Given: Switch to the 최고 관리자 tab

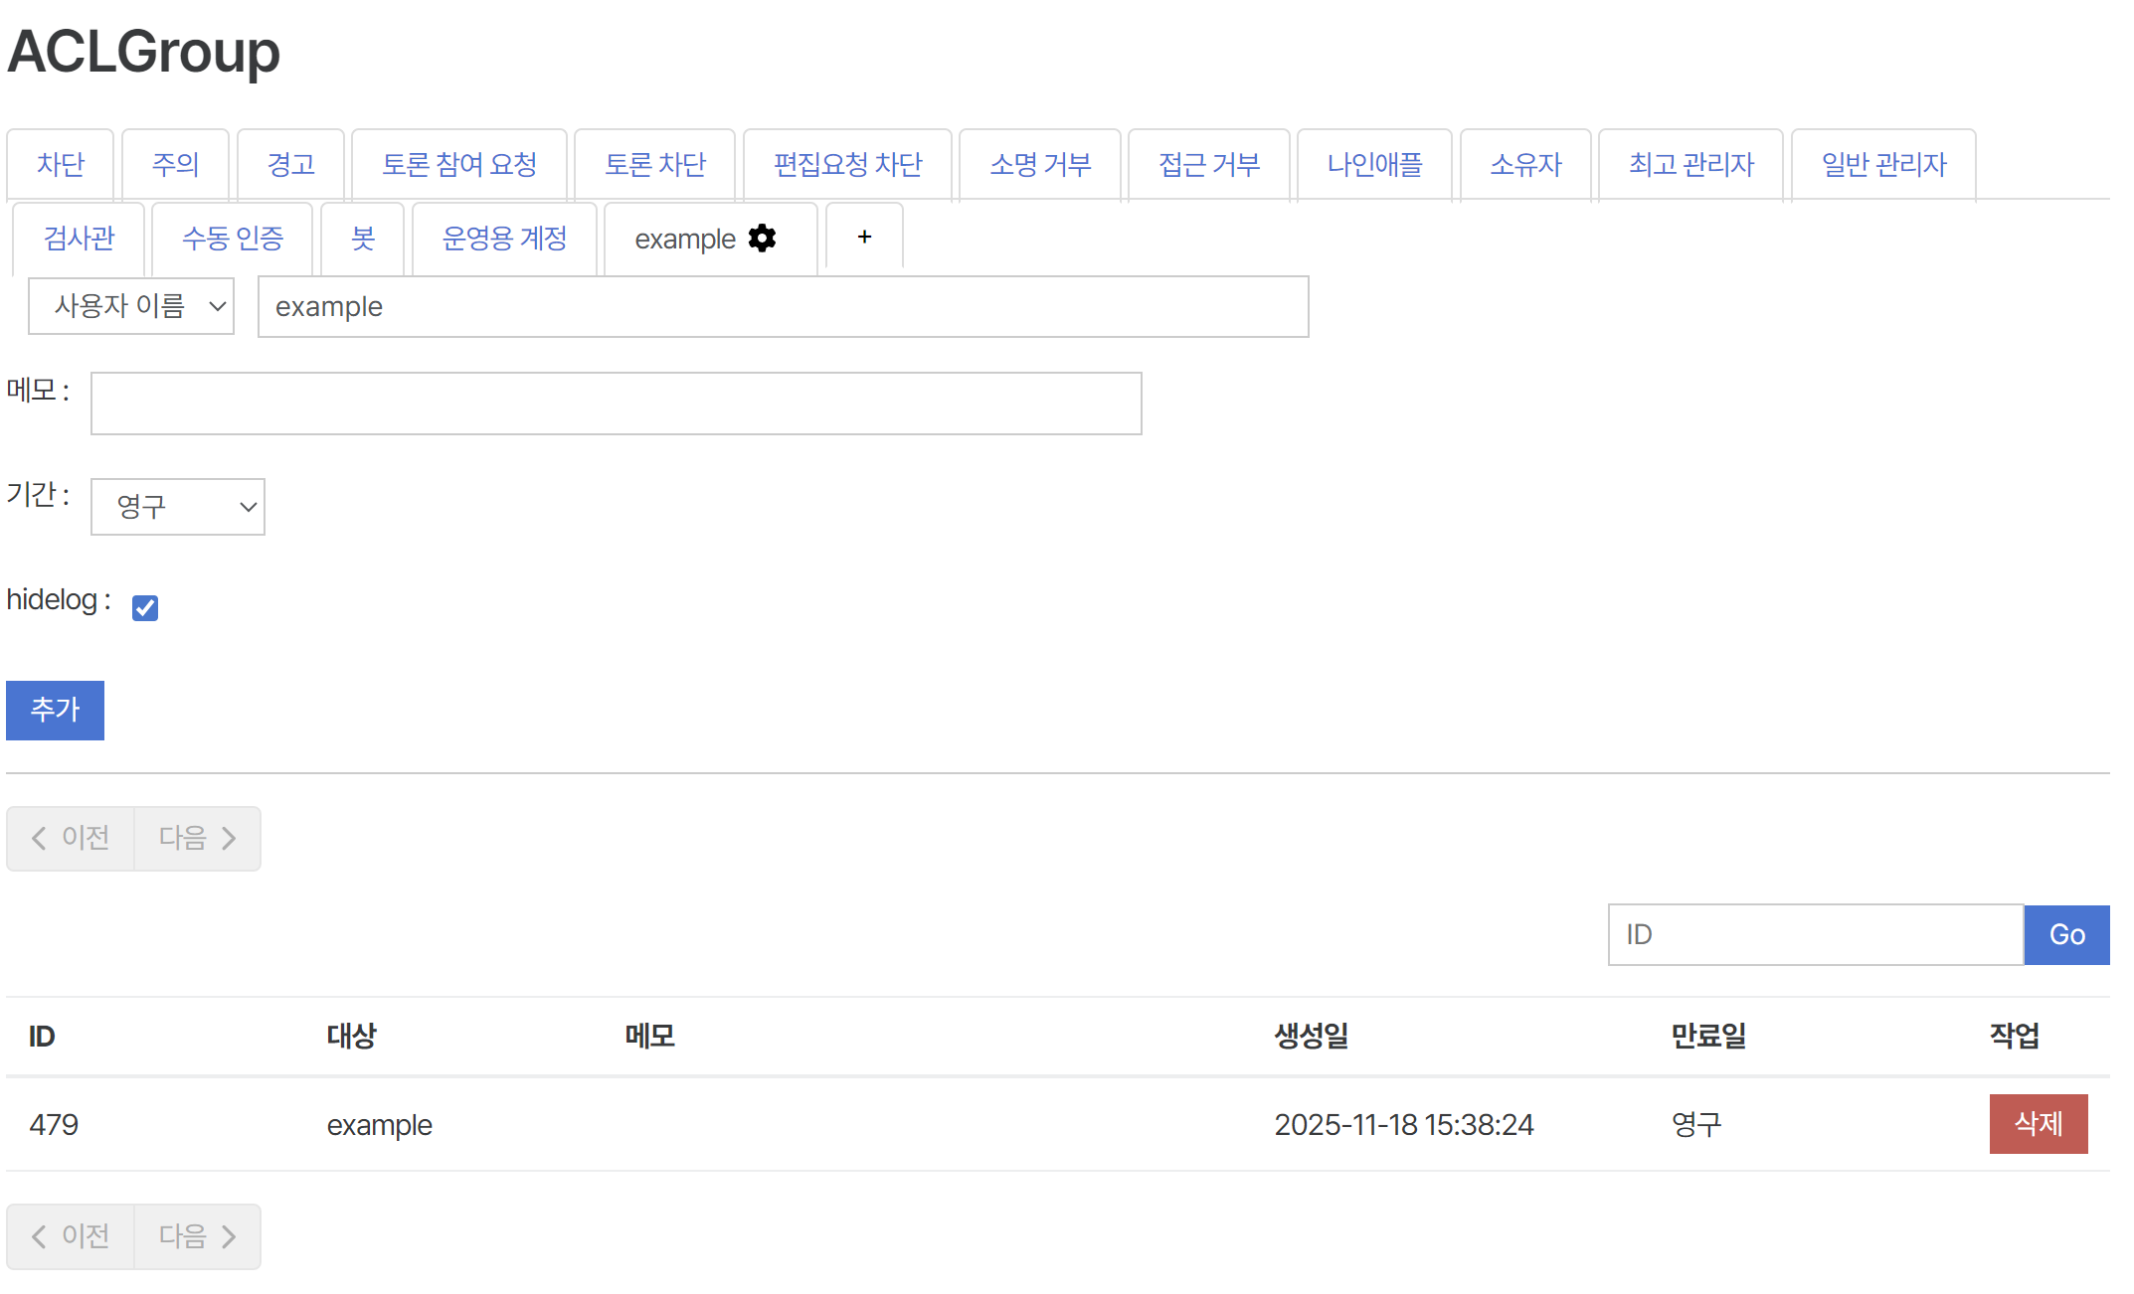Looking at the screenshot, I should point(1689,164).
